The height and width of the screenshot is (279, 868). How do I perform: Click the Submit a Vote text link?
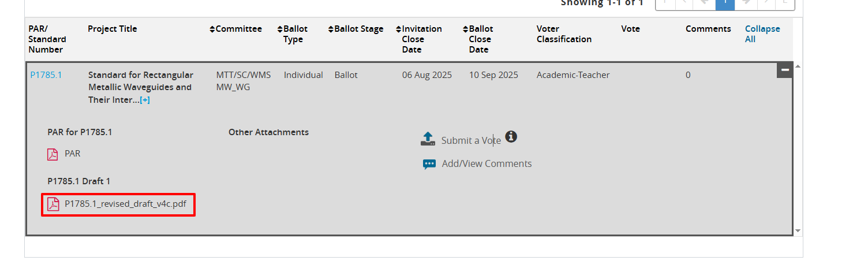(470, 140)
